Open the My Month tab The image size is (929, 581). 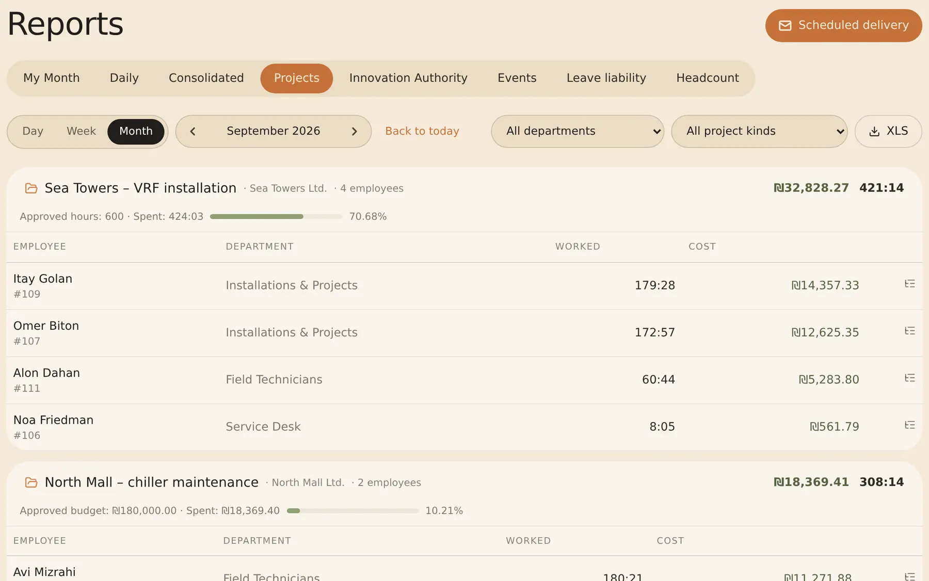51,78
